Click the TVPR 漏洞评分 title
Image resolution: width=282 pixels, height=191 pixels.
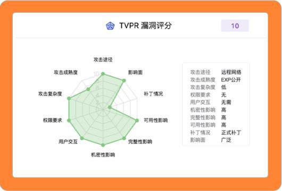click(x=145, y=25)
